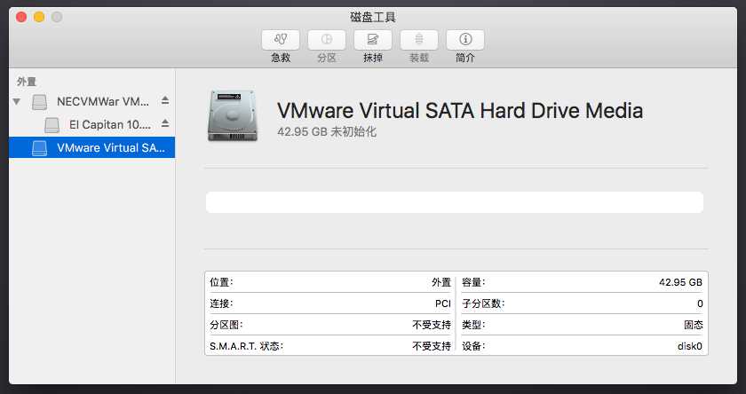Eject the El Capitan 10... volume
This screenshot has height=394, width=746.
165,123
